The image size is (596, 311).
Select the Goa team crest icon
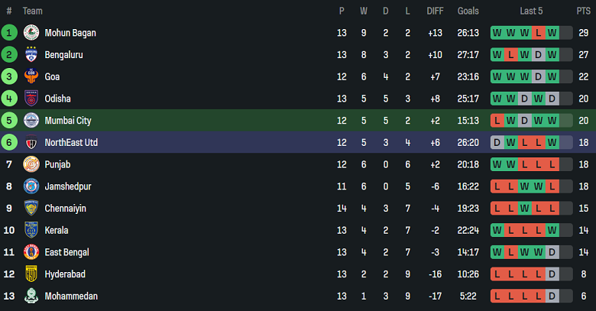point(31,76)
